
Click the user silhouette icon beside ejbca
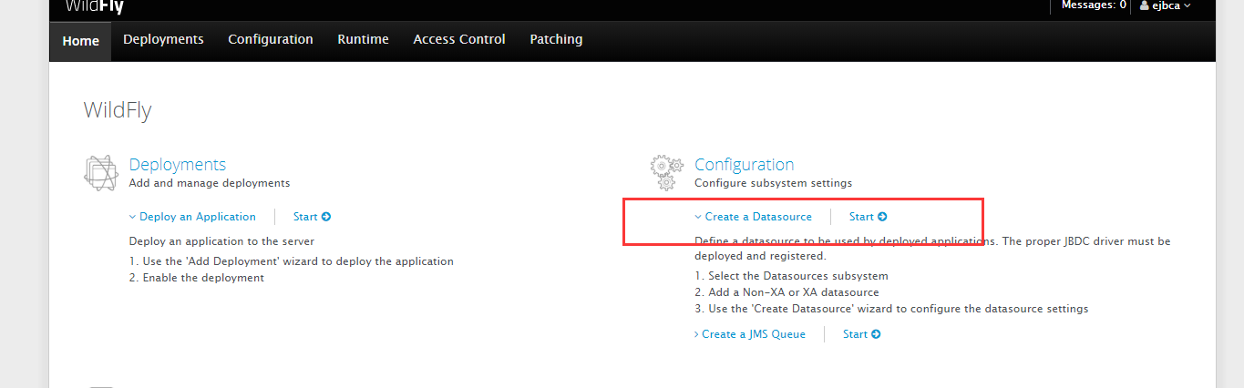[1144, 5]
